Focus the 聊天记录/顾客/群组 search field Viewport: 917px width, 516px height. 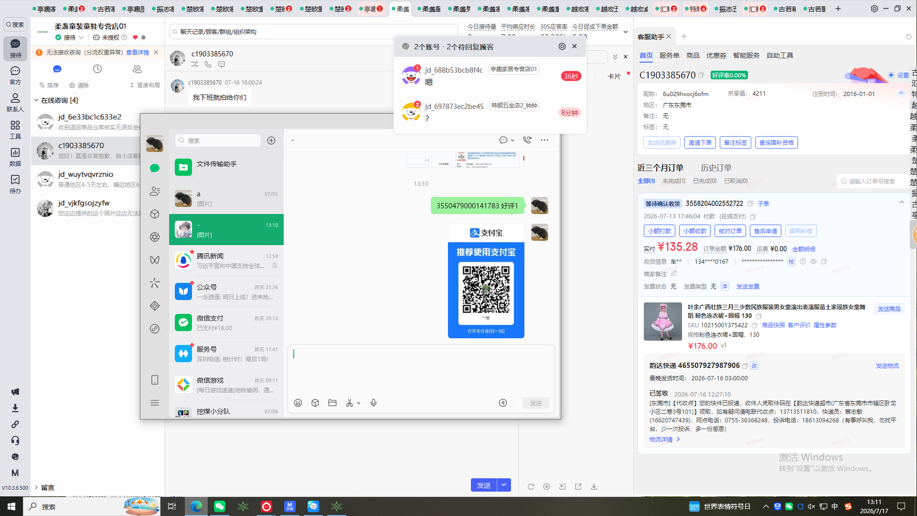pos(314,32)
